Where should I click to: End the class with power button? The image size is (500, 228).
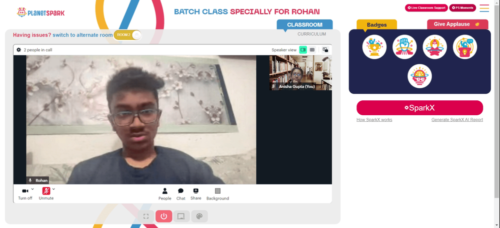pyautogui.click(x=164, y=216)
